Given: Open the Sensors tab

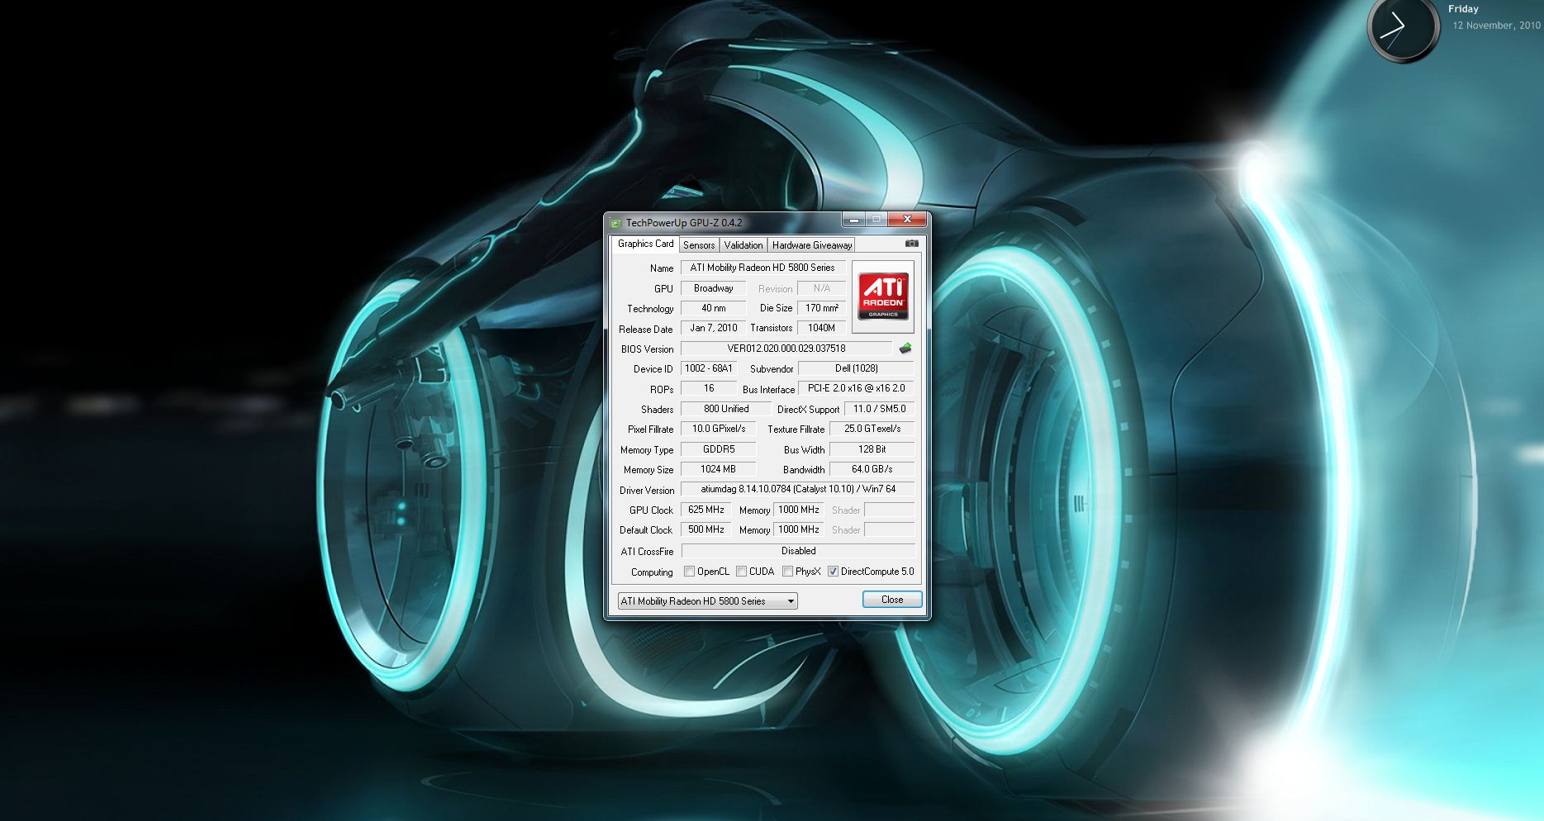Looking at the screenshot, I should (699, 245).
